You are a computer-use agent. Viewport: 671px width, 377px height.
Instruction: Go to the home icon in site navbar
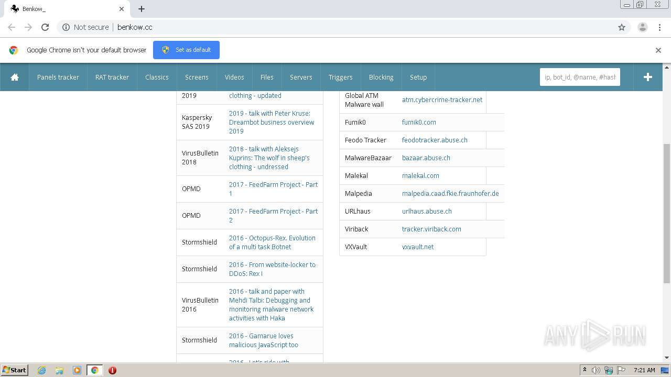coord(15,77)
